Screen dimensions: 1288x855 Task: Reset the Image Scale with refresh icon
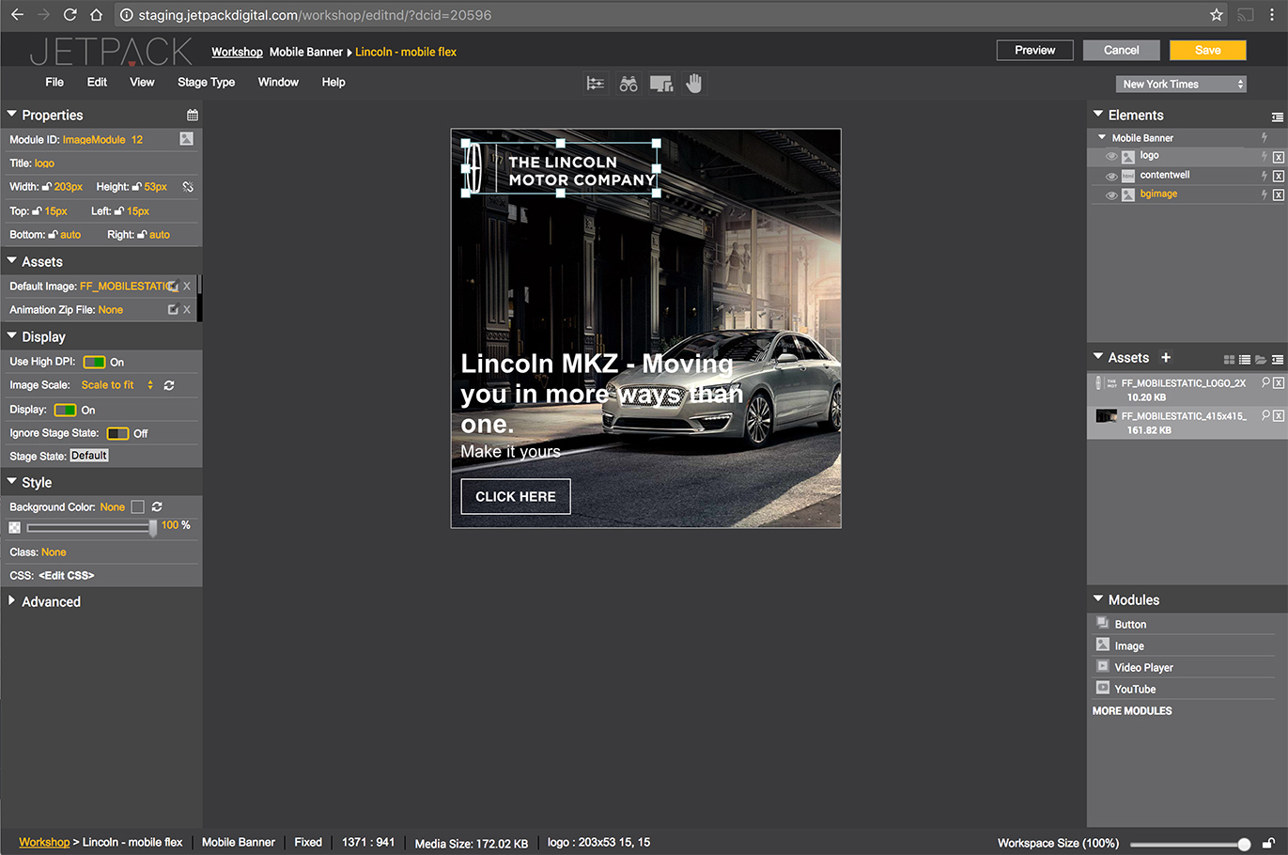coord(169,385)
